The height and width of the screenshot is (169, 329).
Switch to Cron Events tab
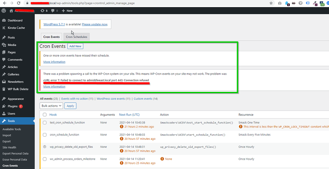click(x=51, y=37)
